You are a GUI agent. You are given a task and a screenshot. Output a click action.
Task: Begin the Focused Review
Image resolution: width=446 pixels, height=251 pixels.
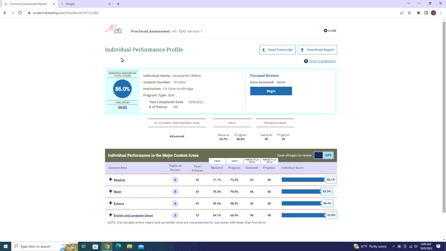click(x=271, y=91)
